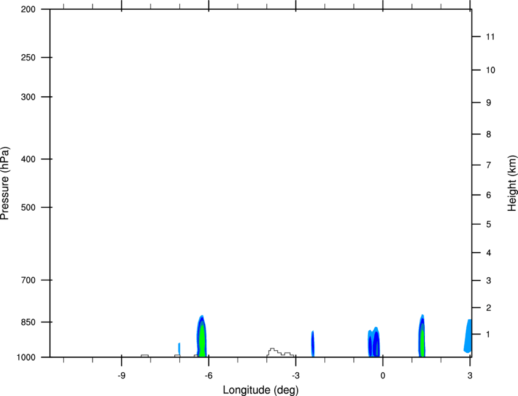Click the 1 km height label

[489, 334]
